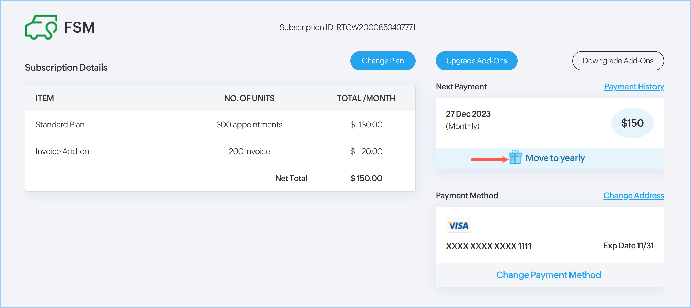The image size is (691, 308).
Task: Click the TOTAL /MONTH column header
Action: (366, 98)
